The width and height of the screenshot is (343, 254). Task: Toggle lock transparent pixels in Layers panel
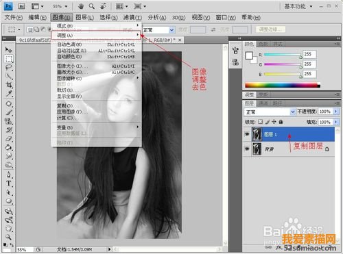coord(260,122)
